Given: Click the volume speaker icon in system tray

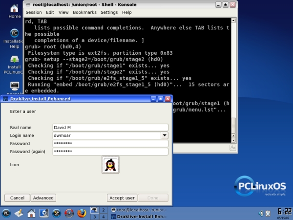Looking at the screenshot, I should pyautogui.click(x=261, y=213).
